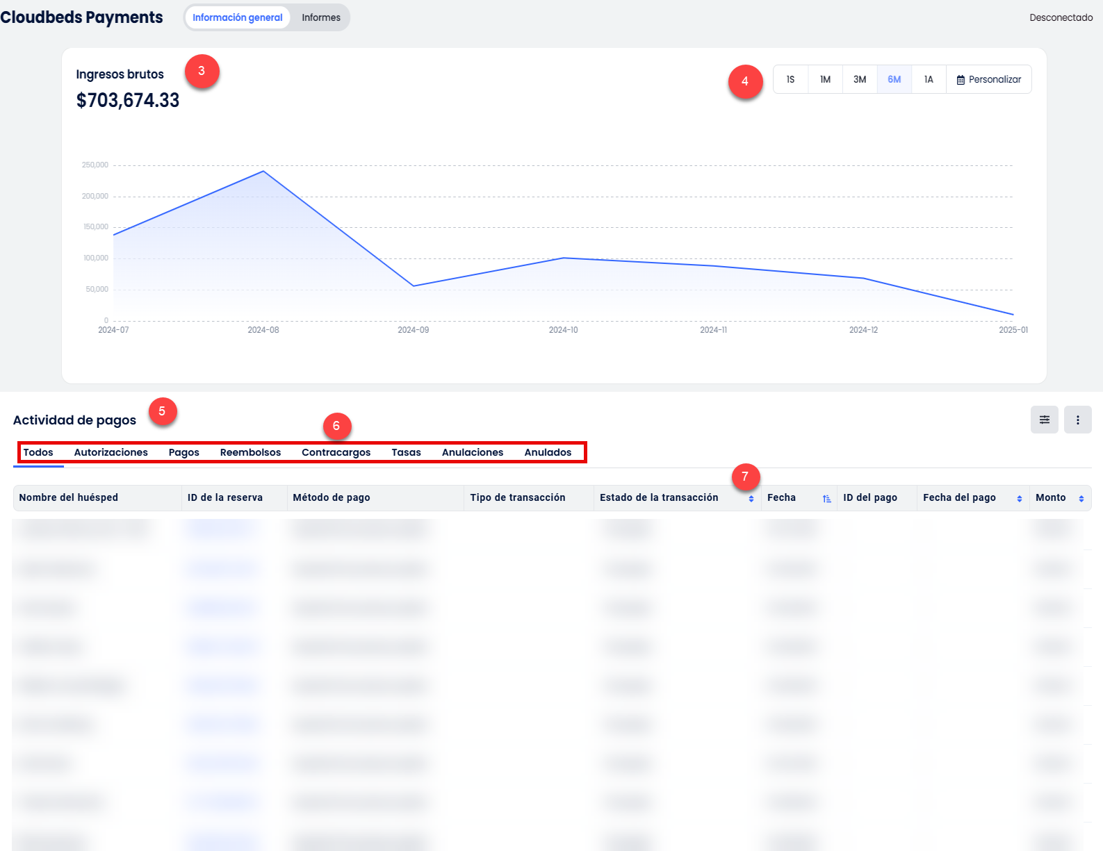Toggle Fecha column sort order icon

[827, 498]
